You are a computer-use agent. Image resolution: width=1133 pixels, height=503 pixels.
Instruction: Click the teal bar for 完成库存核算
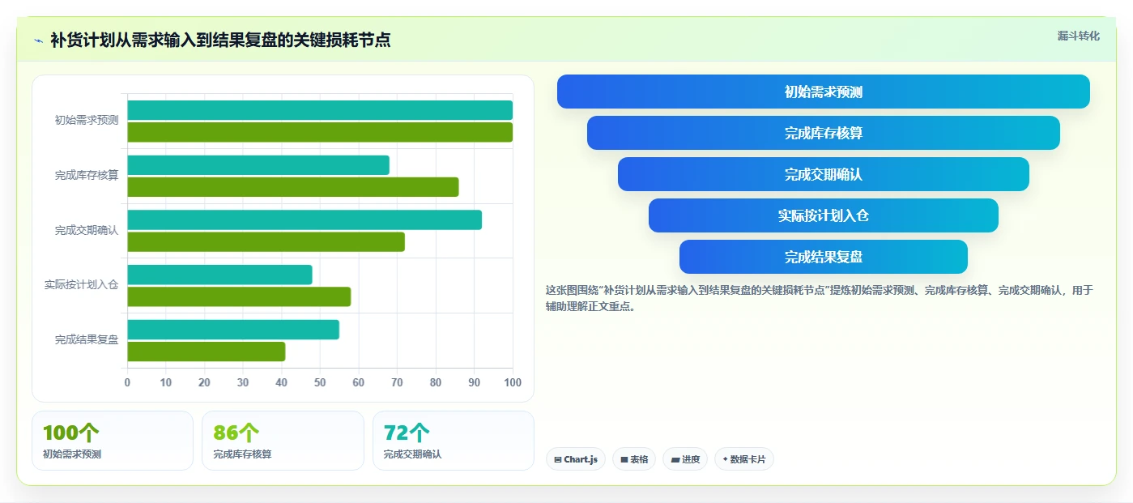pyautogui.click(x=258, y=165)
